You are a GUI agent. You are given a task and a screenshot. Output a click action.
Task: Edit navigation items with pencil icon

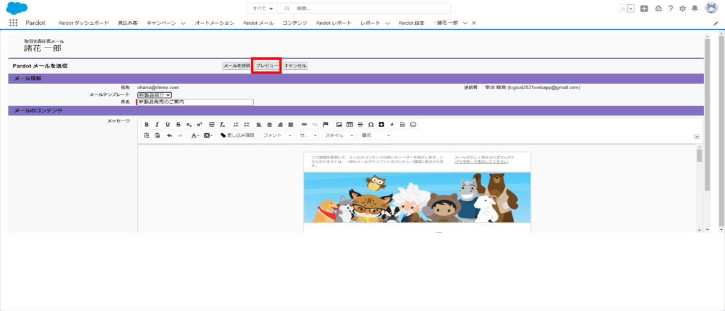716,23
